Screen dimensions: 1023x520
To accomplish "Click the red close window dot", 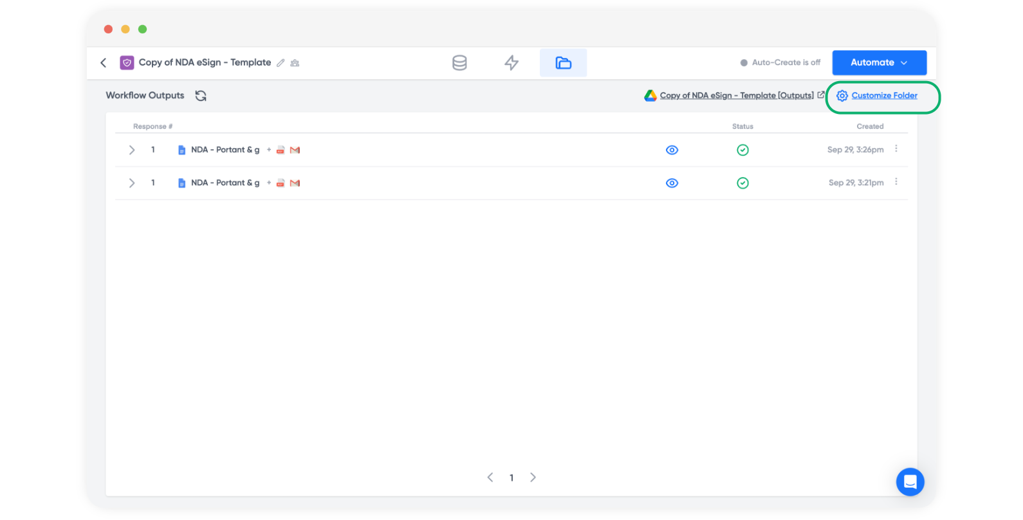I will point(108,29).
